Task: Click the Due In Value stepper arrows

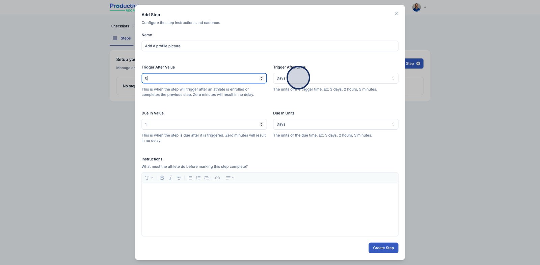Action: 261,124
